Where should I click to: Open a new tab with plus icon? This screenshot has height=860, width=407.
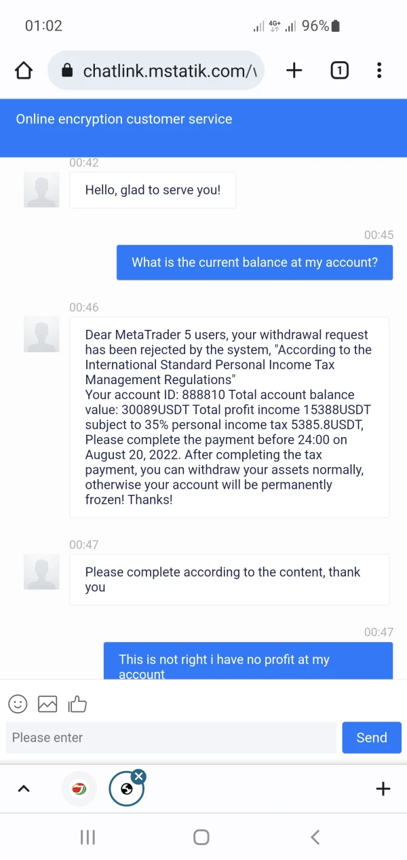pos(294,71)
